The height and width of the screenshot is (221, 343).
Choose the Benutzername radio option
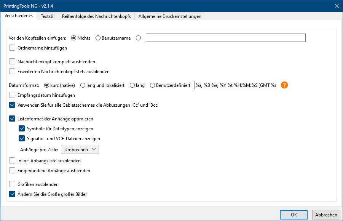click(98, 38)
